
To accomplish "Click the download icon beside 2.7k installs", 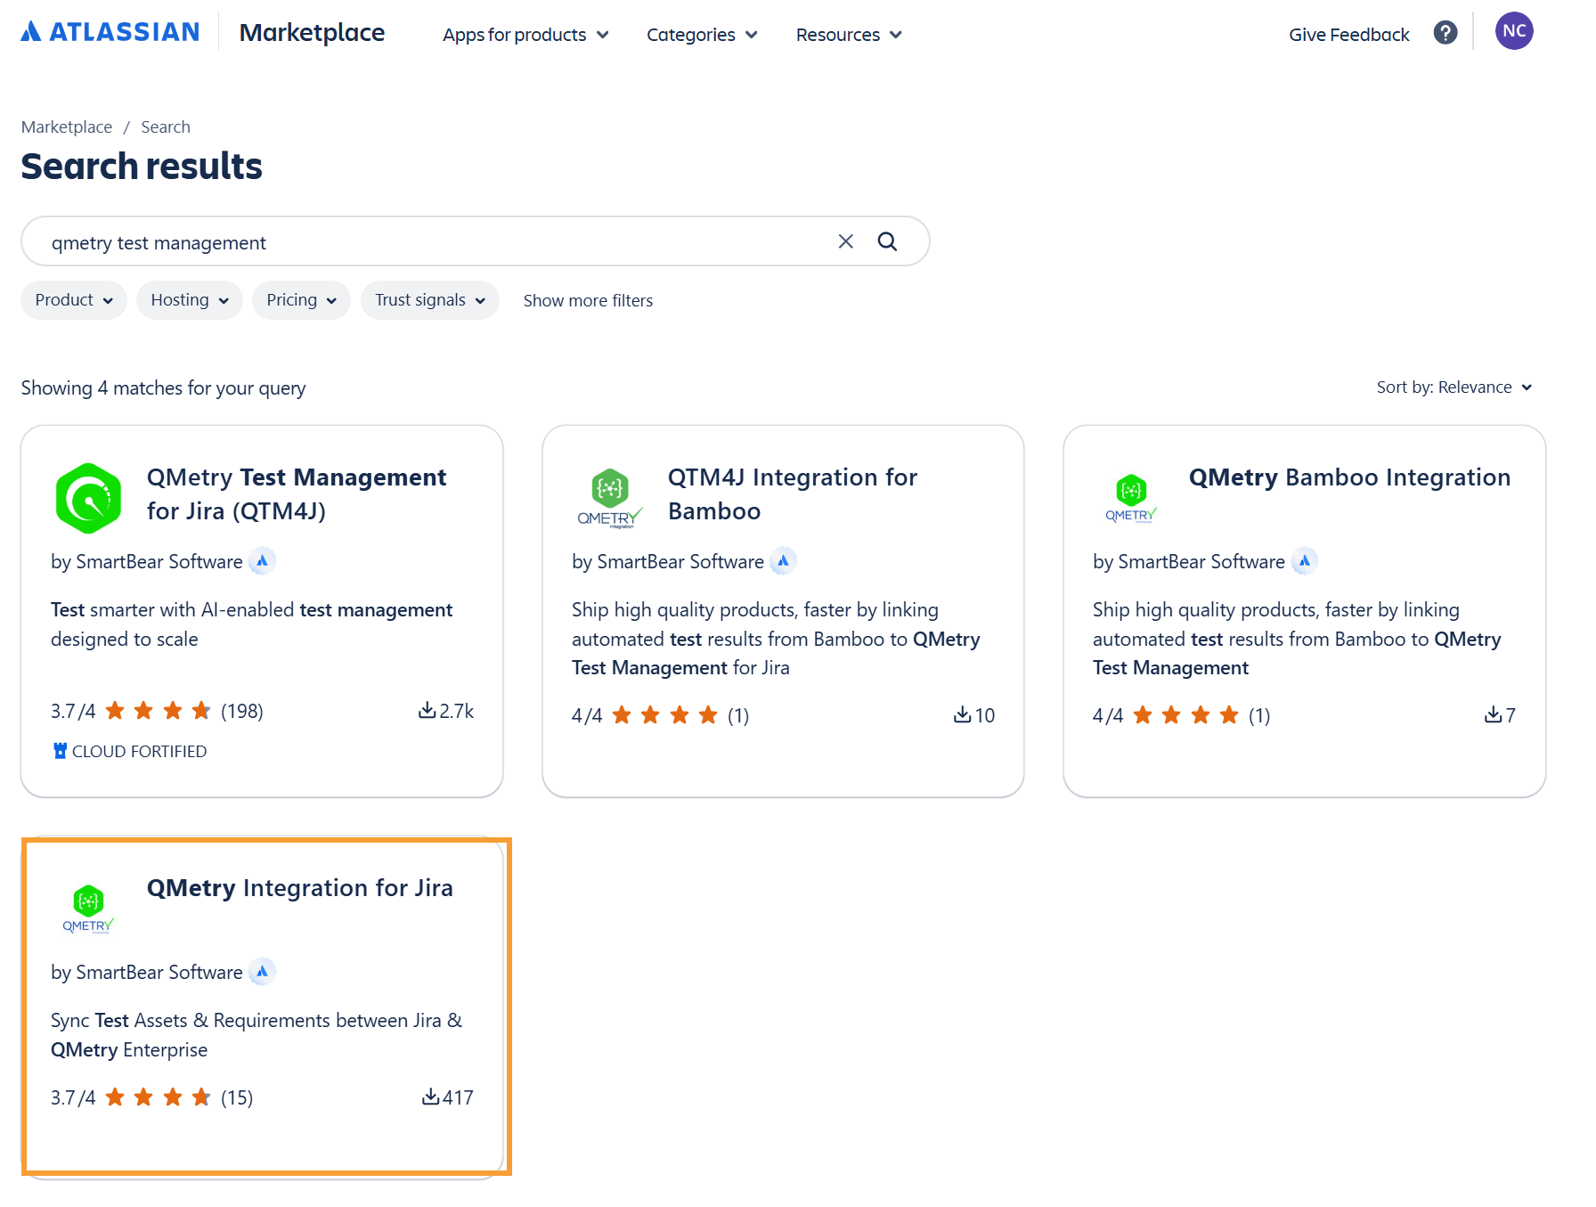I will click(x=427, y=710).
